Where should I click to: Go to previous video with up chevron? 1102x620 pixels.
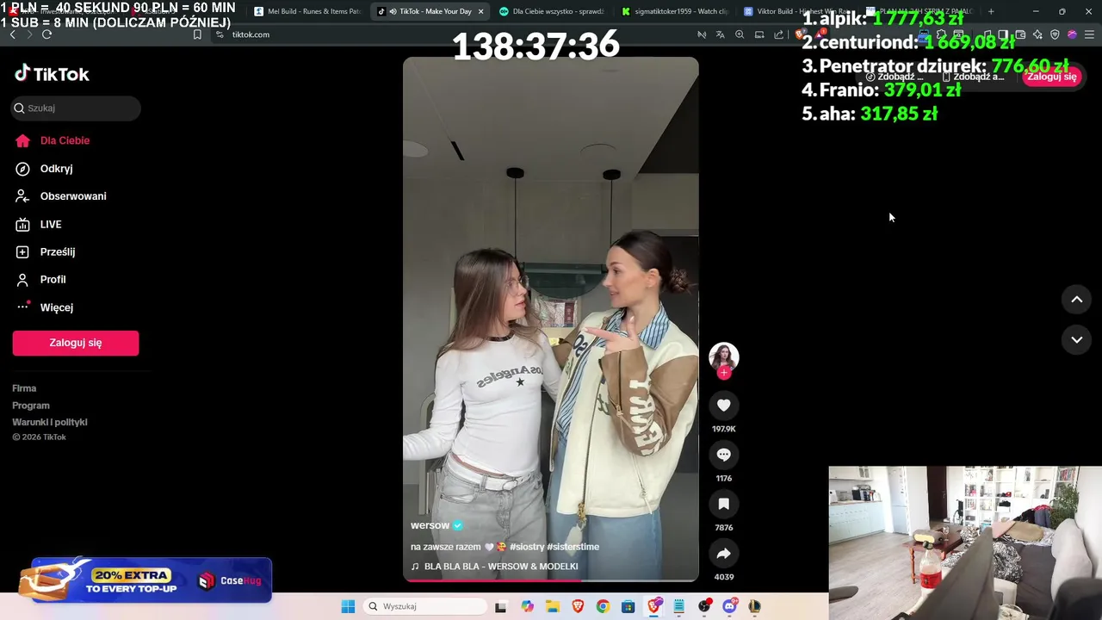pos(1076,300)
